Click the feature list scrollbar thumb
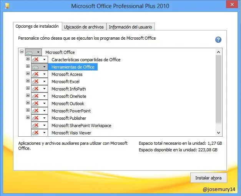 coord(218,89)
